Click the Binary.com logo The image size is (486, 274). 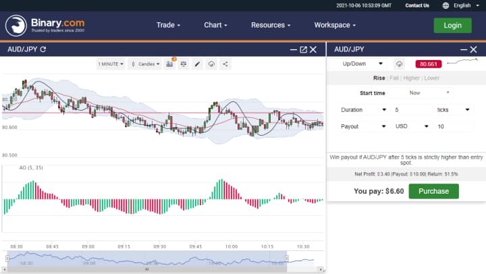tap(45, 26)
